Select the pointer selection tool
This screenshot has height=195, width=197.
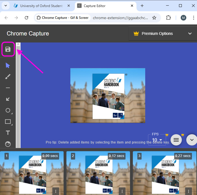[8, 66]
